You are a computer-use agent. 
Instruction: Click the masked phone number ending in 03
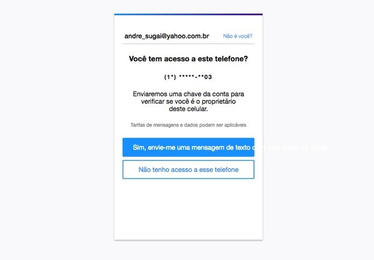coord(188,77)
